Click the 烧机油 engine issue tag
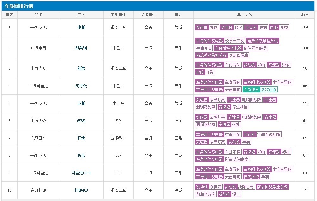317x201 pixels. tap(215, 187)
